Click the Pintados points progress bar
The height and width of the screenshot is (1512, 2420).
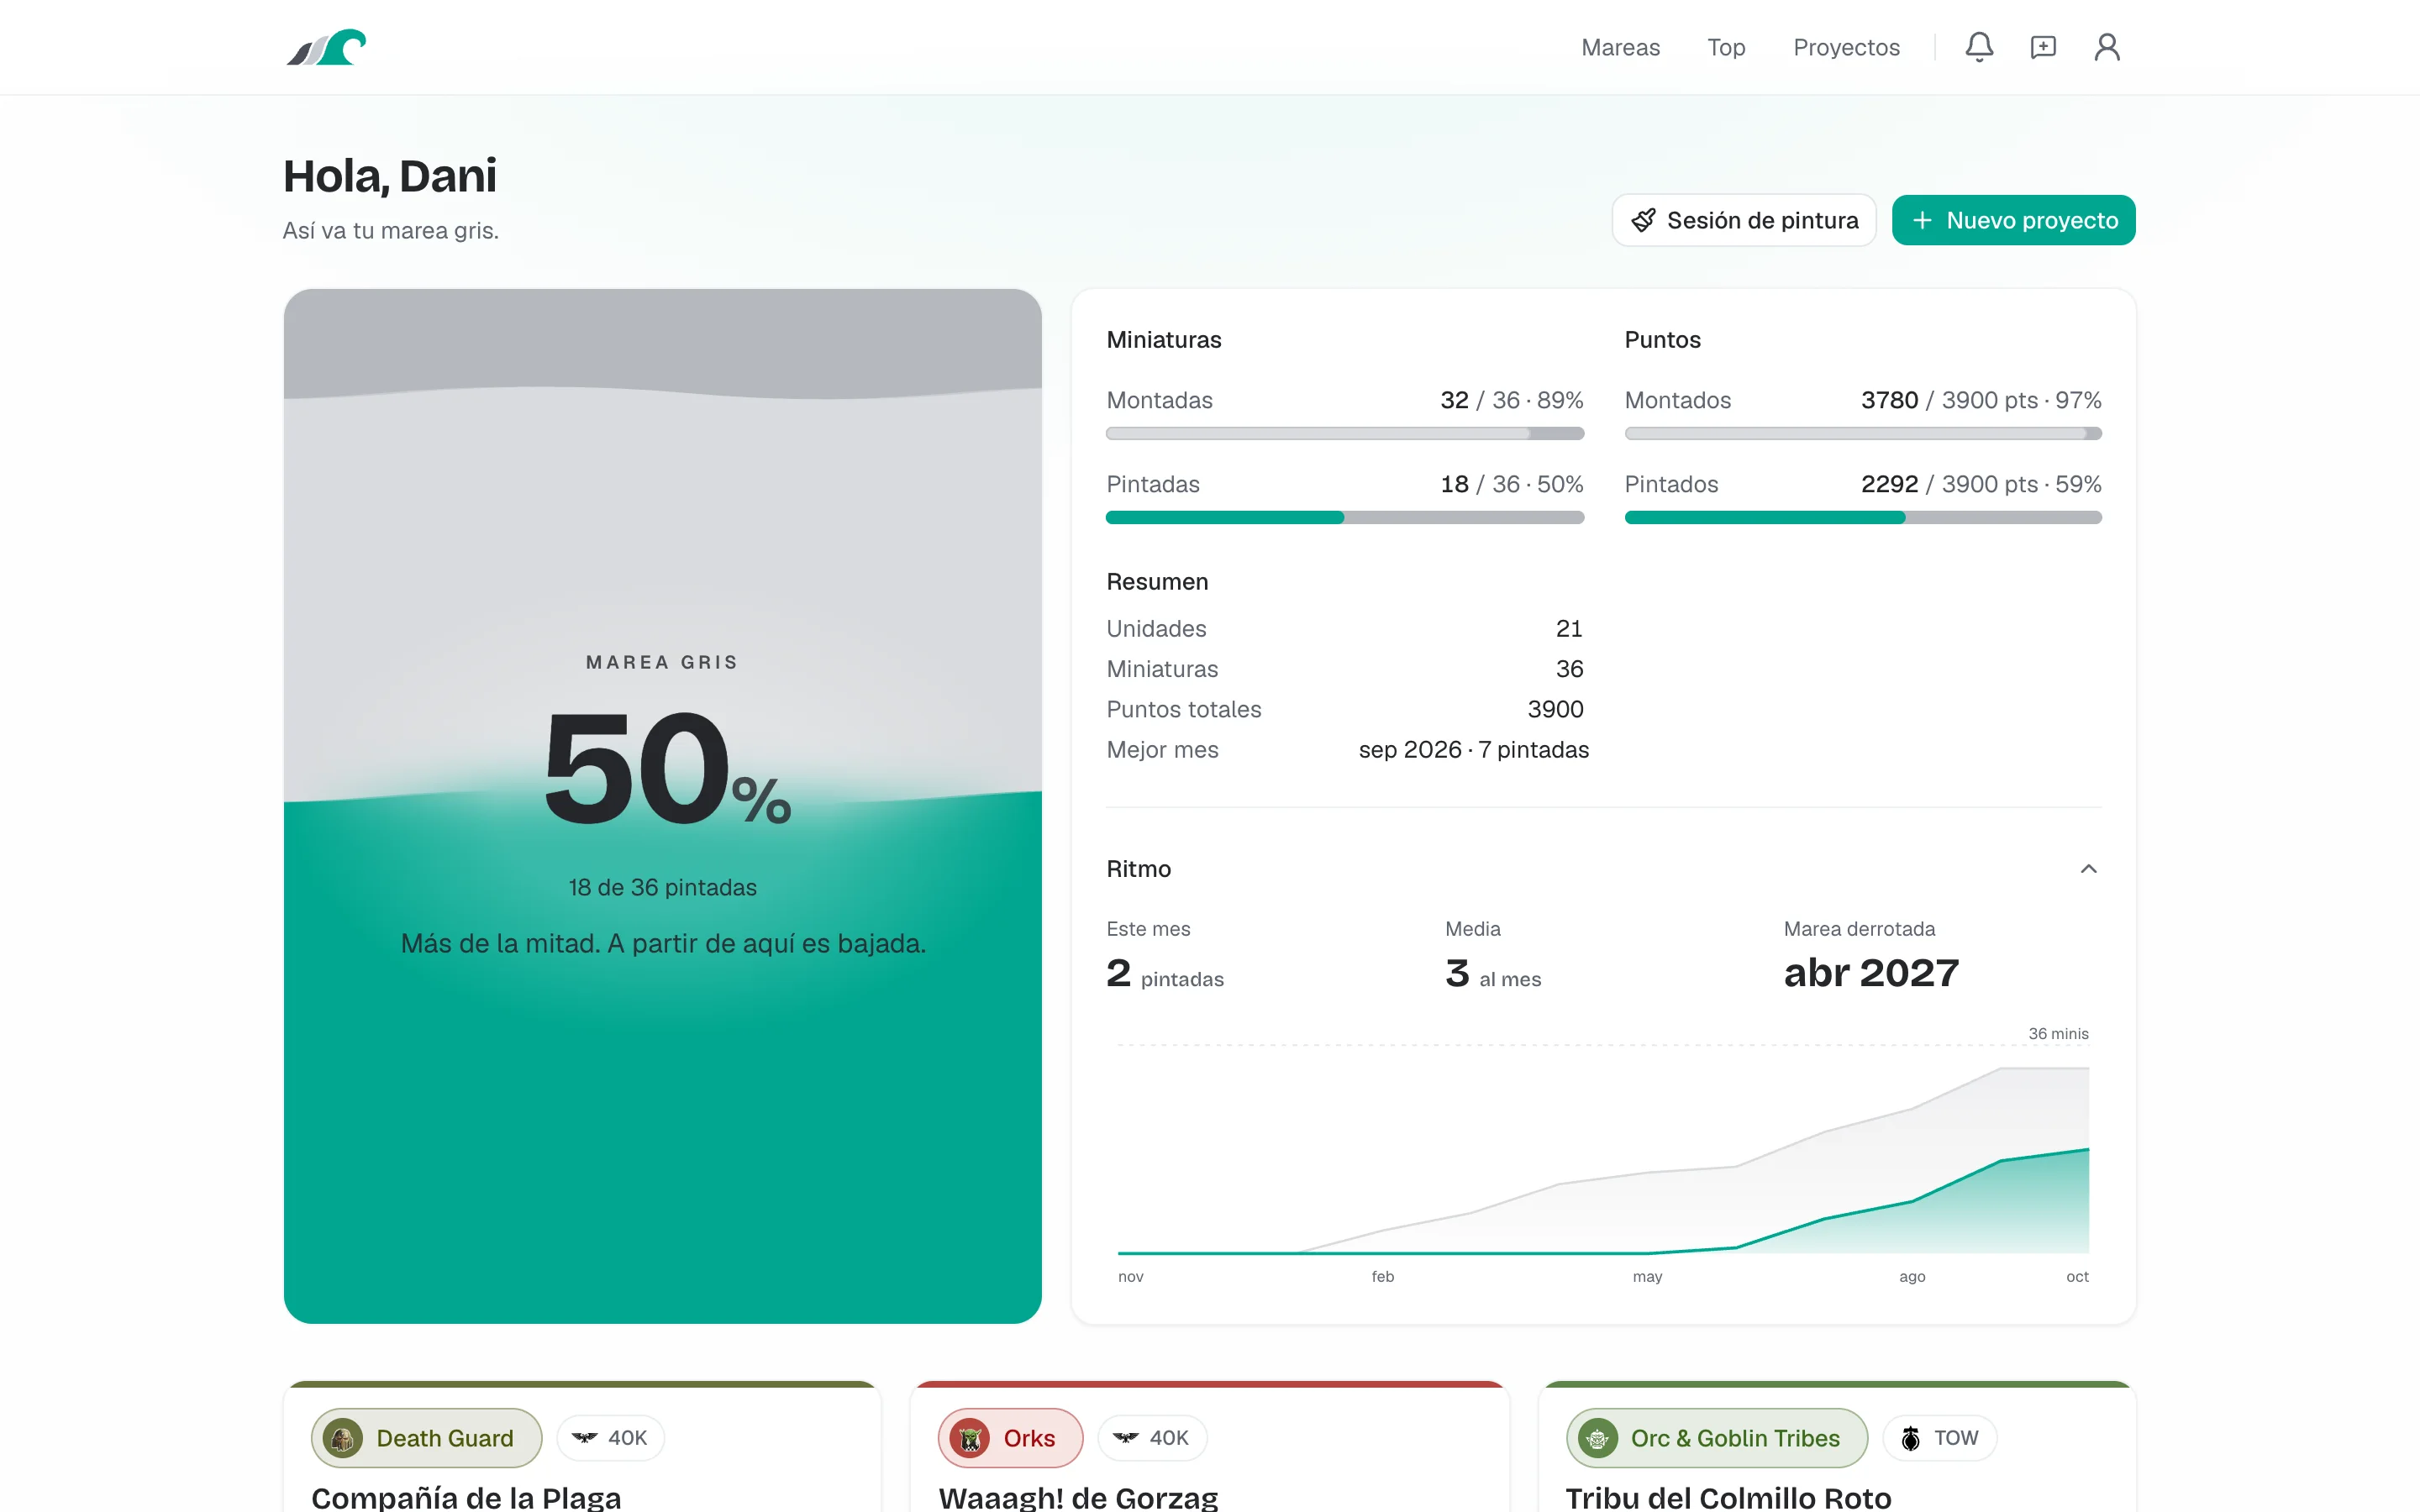point(1863,518)
